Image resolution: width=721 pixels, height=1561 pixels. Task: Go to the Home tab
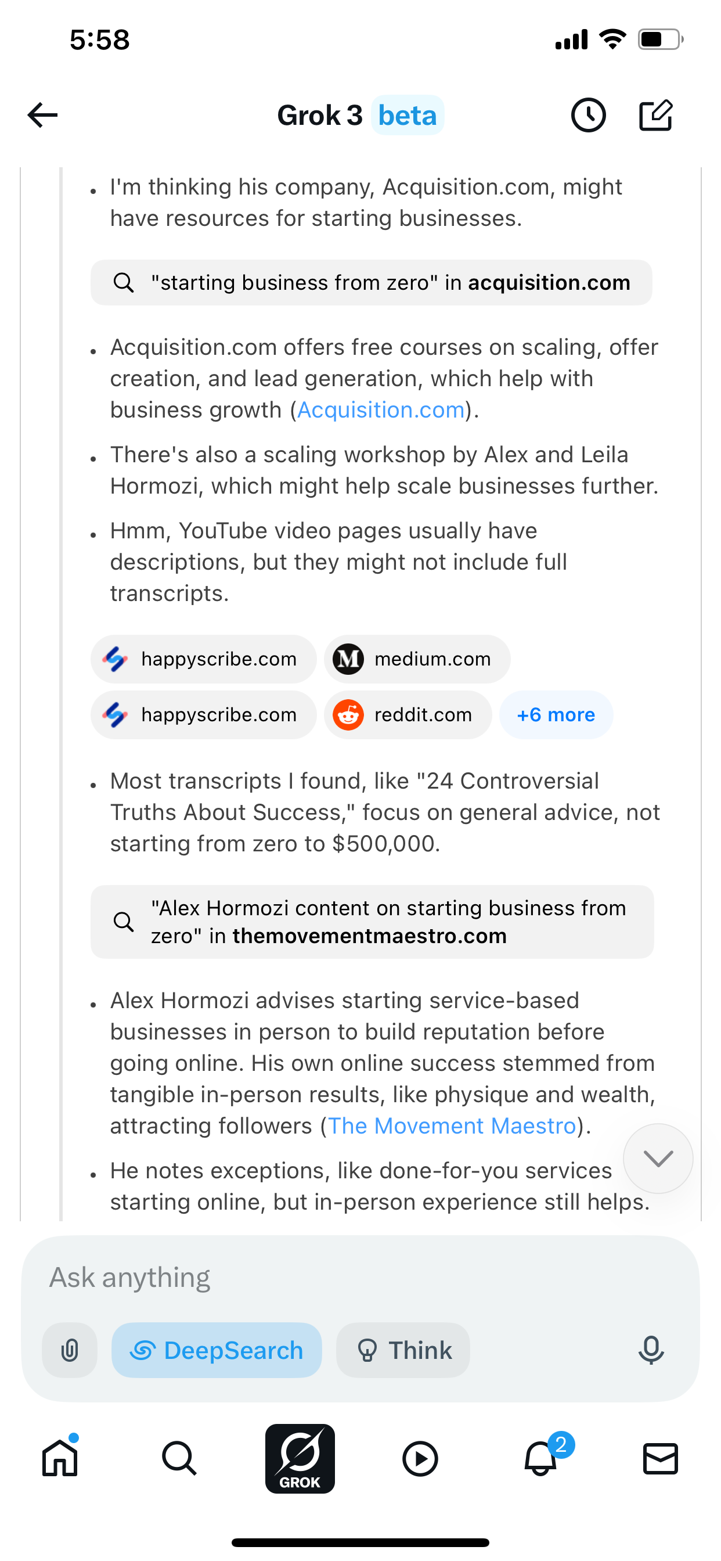(60, 1458)
